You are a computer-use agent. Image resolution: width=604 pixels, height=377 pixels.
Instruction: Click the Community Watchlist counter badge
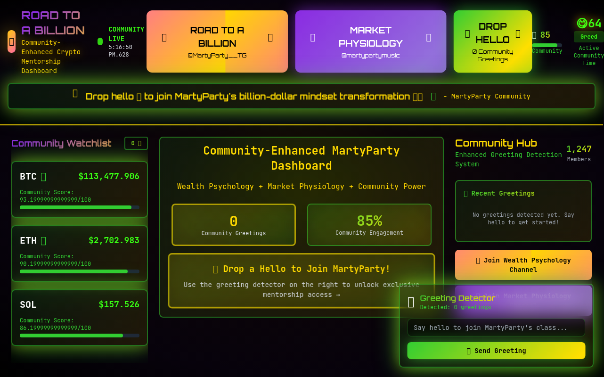(x=136, y=143)
